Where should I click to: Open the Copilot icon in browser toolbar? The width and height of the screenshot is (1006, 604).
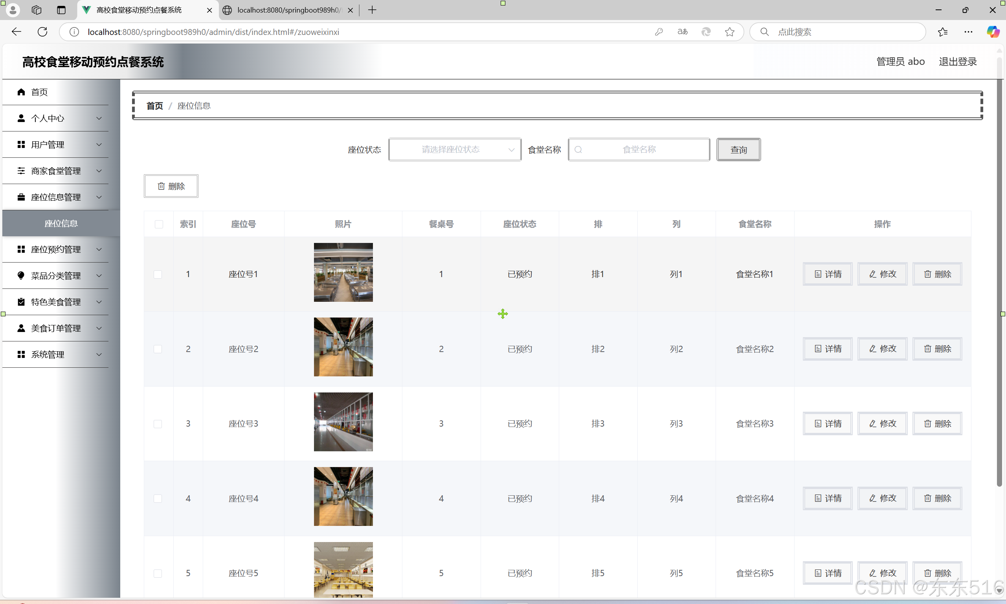pos(993,32)
